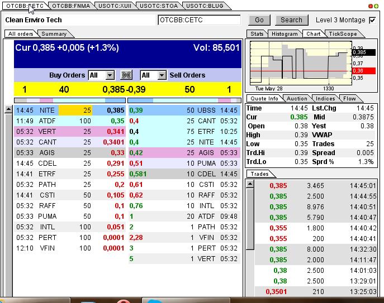The height and width of the screenshot is (303, 384).
Task: Click the symbol field containing OTCBB:CETC
Action: pos(199,20)
